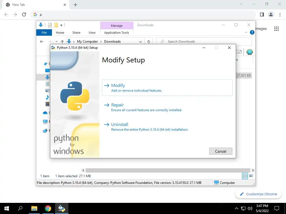Open the Windows Start menu
This screenshot has width=286, height=214.
[7, 208]
